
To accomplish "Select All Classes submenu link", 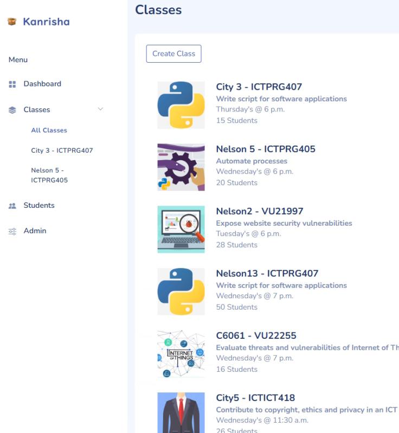I will coord(49,130).
